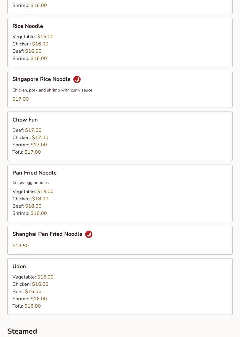The height and width of the screenshot is (337, 240).
Task: Click the Crispy egg noodles description
Action: pos(31,182)
